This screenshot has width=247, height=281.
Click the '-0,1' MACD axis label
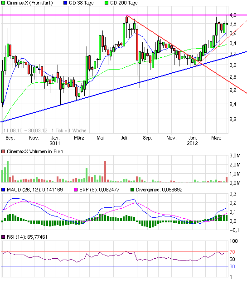[234, 230]
